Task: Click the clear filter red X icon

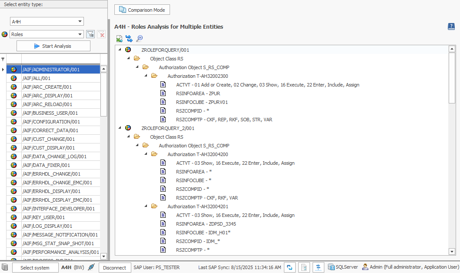Action: pos(101,34)
